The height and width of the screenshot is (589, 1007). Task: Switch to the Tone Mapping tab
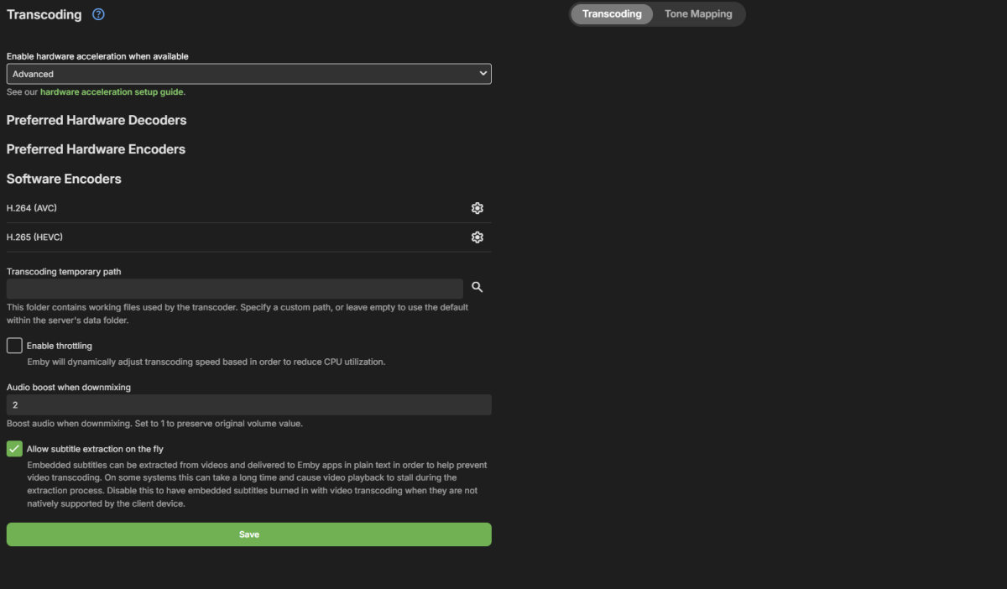(x=698, y=14)
